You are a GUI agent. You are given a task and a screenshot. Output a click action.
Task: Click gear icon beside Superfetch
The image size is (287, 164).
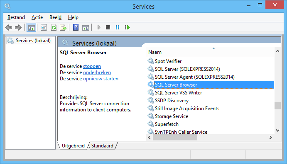click(x=151, y=124)
